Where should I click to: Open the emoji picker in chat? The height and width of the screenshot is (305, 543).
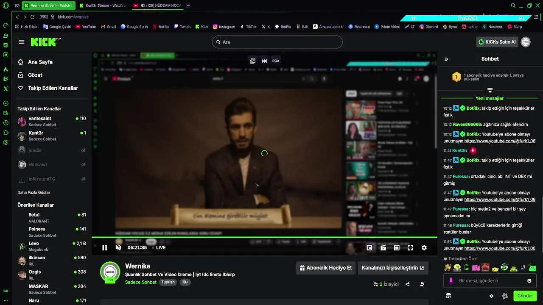(x=529, y=280)
